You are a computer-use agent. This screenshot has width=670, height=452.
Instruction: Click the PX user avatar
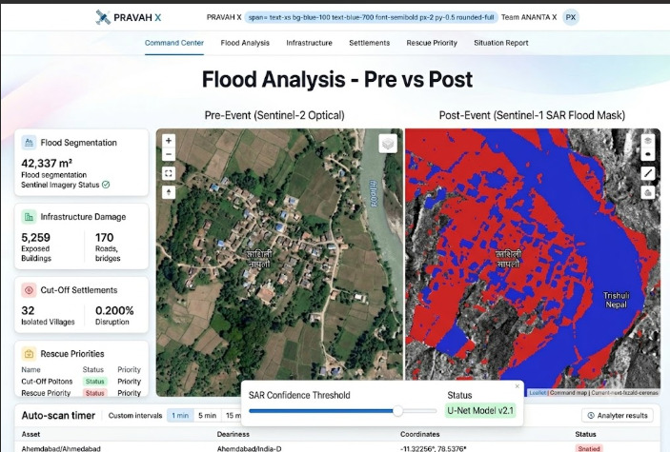571,17
